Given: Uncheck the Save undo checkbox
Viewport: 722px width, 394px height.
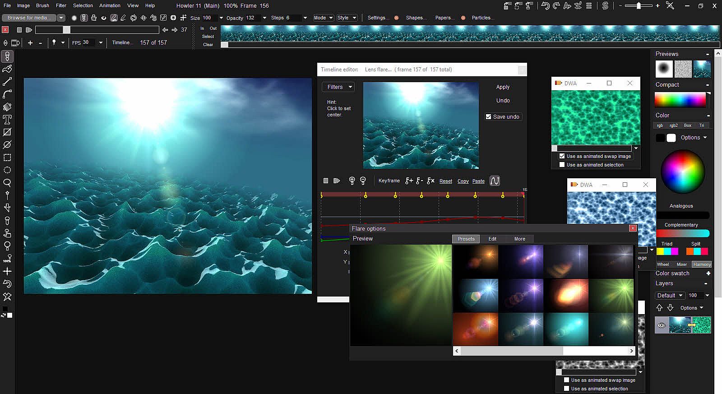Looking at the screenshot, I should point(488,116).
